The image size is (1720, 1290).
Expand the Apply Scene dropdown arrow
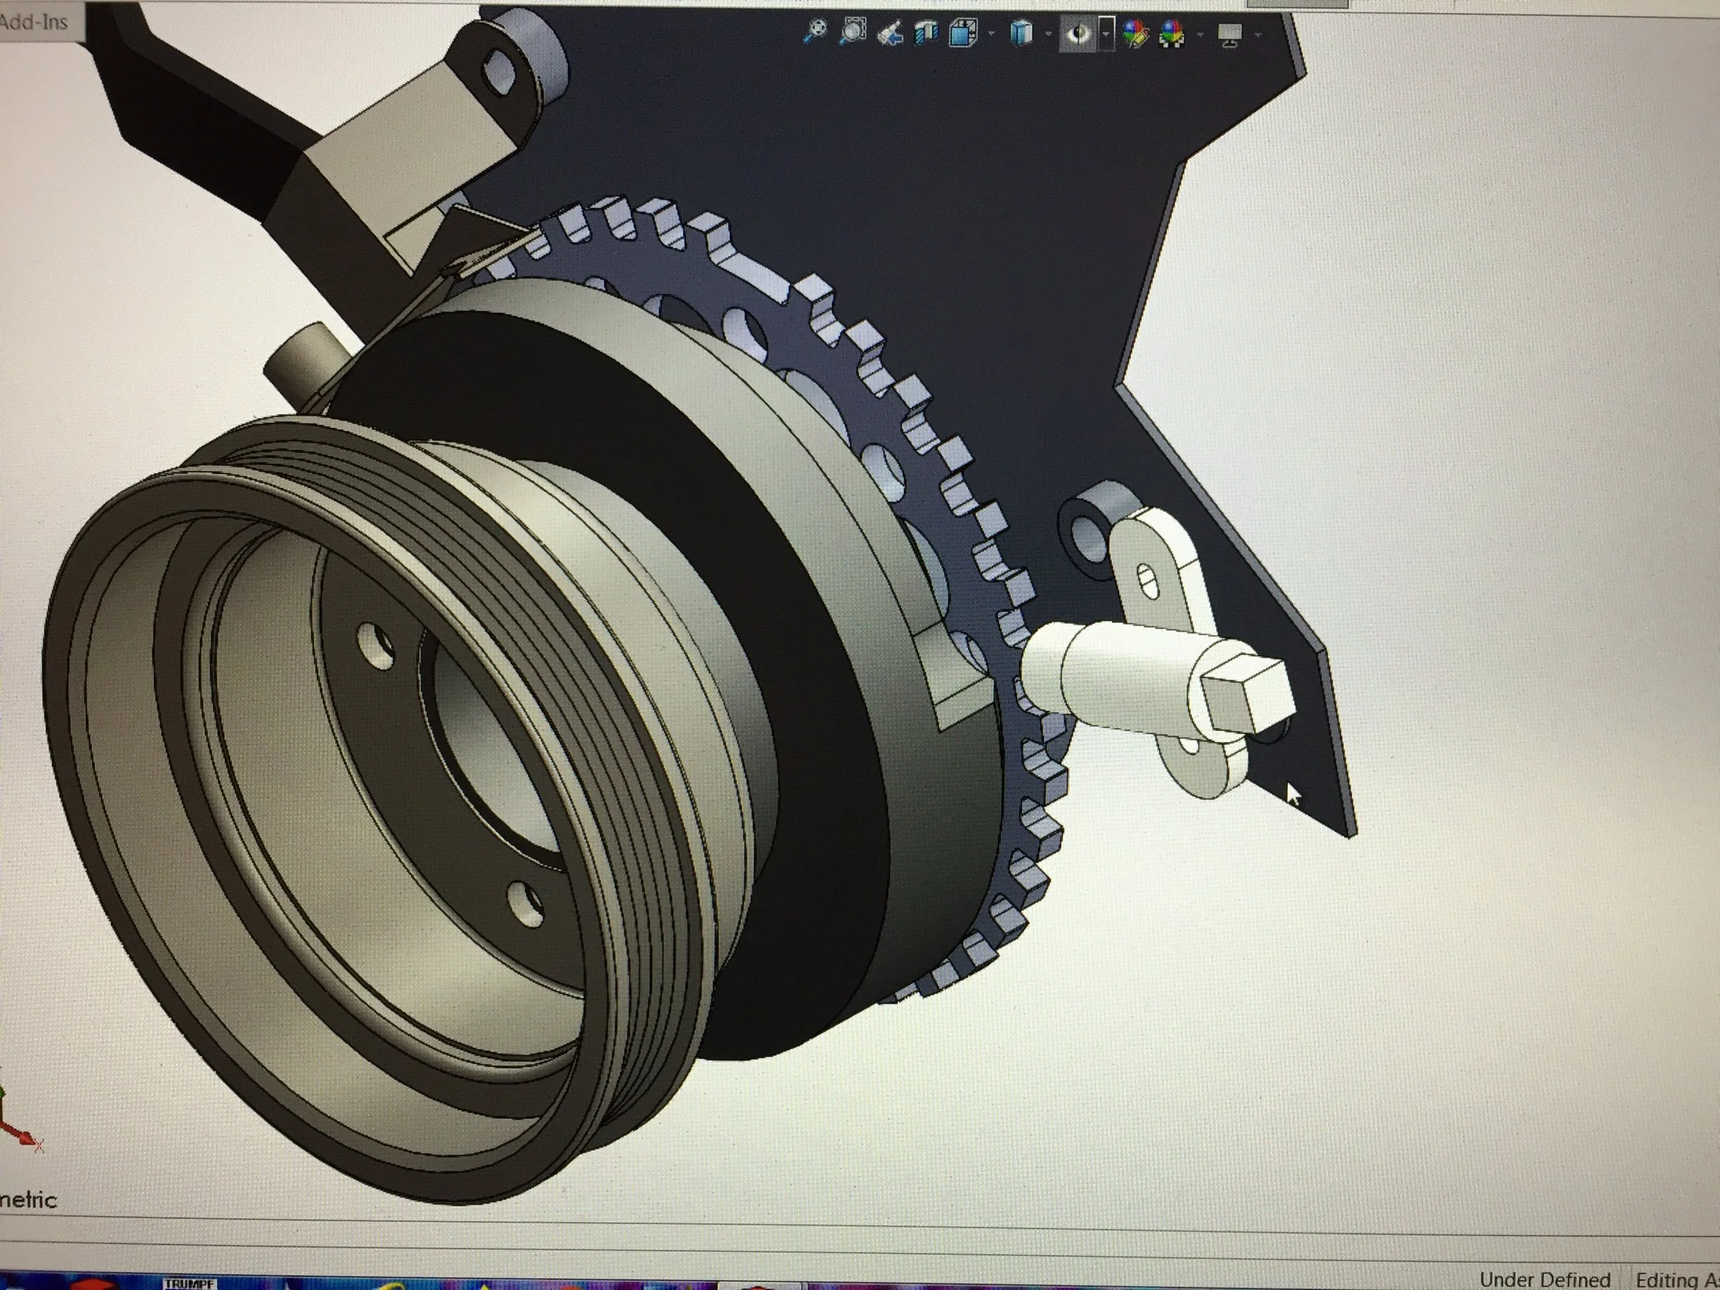click(1200, 34)
